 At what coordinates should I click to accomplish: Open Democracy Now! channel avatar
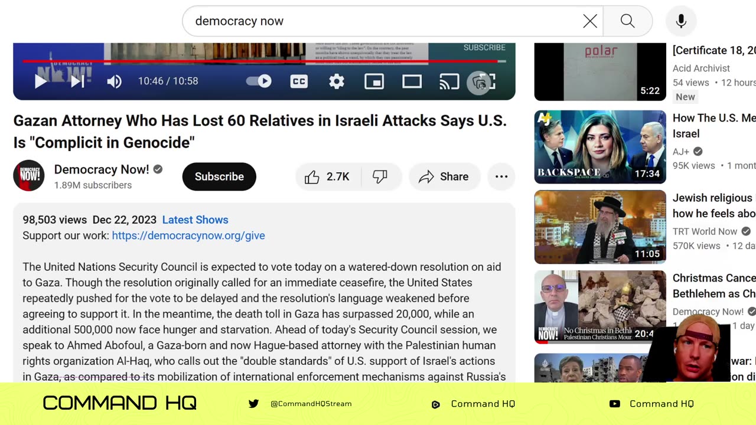29,176
